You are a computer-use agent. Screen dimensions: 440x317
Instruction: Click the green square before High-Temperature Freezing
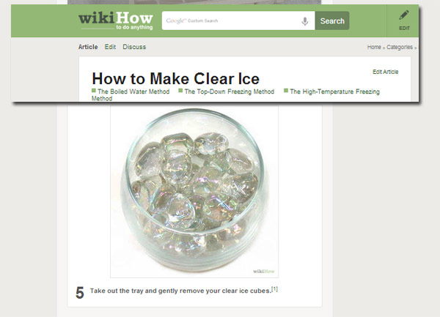(286, 91)
